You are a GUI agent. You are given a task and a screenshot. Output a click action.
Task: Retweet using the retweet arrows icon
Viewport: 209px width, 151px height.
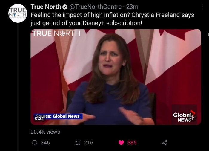point(78,143)
